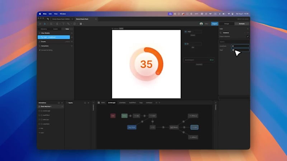The height and width of the screenshot is (161, 287).
Task: Open the Rive app menu in menu bar
Action: tap(44, 14)
